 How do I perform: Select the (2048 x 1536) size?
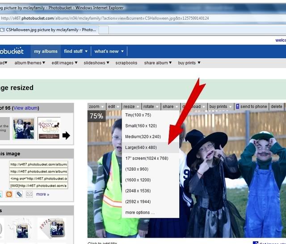click(x=151, y=191)
